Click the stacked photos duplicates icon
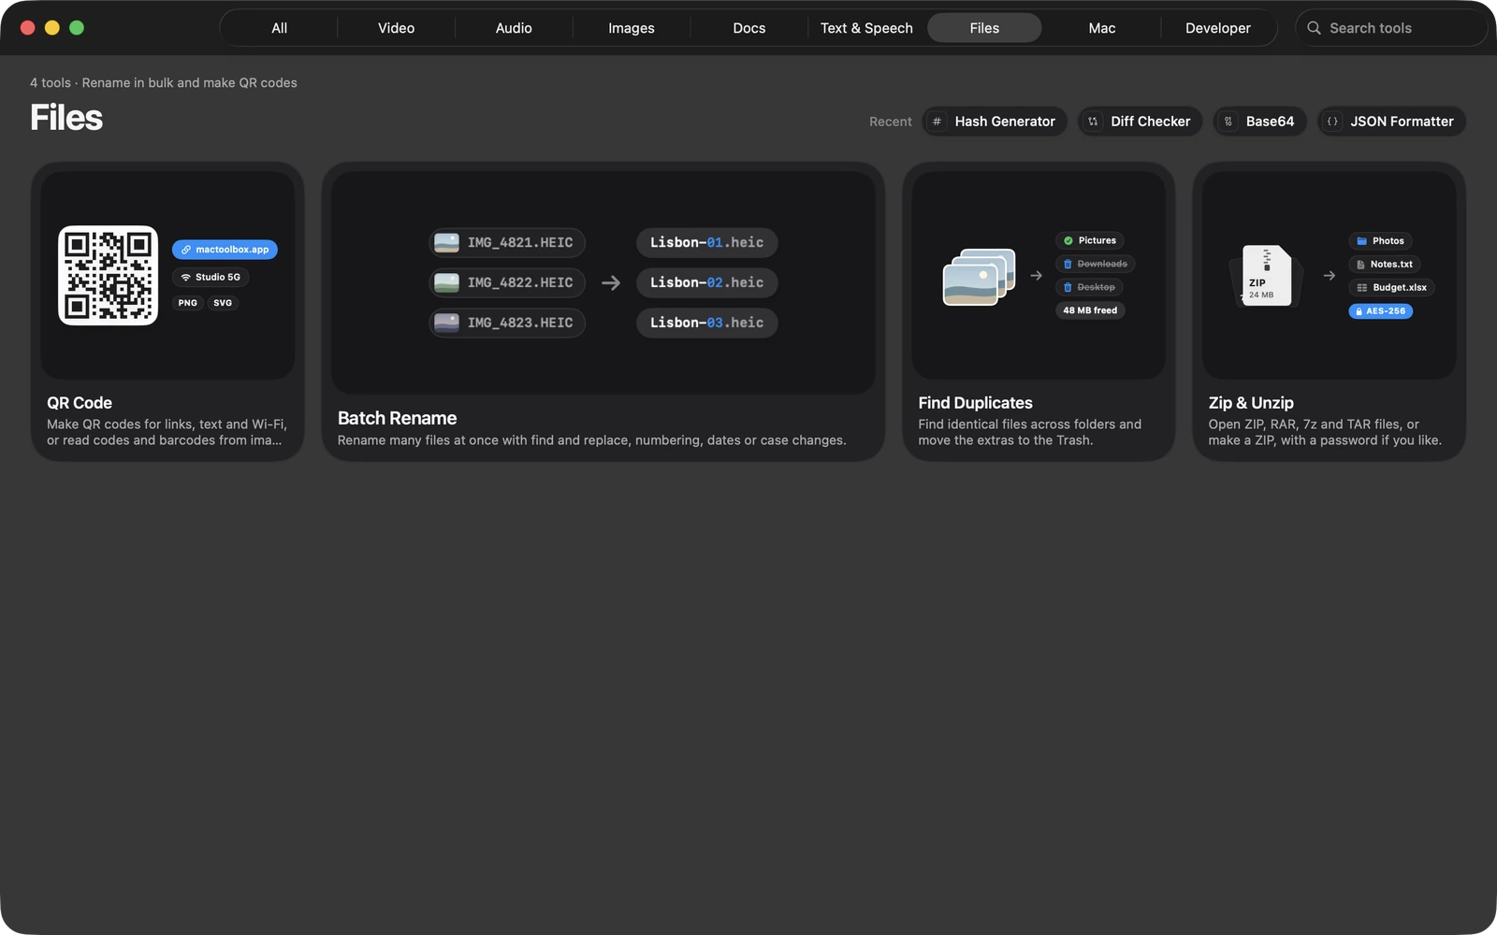Screen dimensions: 1497x935 [979, 277]
